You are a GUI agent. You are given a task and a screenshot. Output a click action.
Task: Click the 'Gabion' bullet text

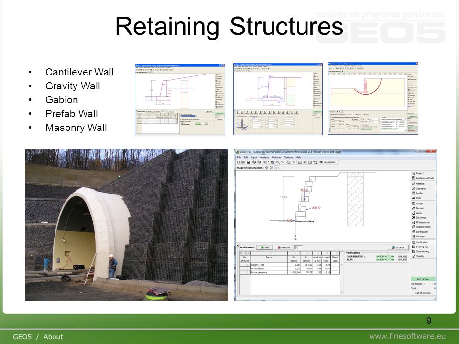pos(62,100)
